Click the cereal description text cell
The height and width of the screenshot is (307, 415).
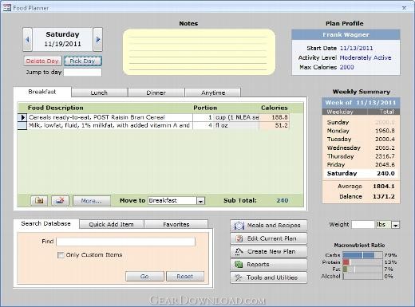pyautogui.click(x=110, y=117)
